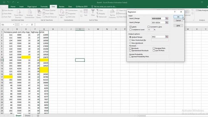
Task: Click Connections in the ribbon
Action: (x=71, y=10)
